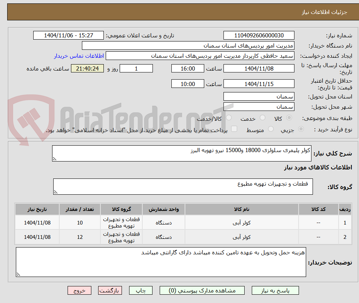Click the 'چاپ' print button
Screen dimensions: 359x303
141,291
